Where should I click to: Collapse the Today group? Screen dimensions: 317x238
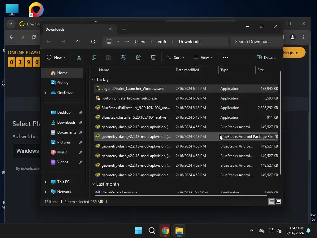(x=93, y=80)
